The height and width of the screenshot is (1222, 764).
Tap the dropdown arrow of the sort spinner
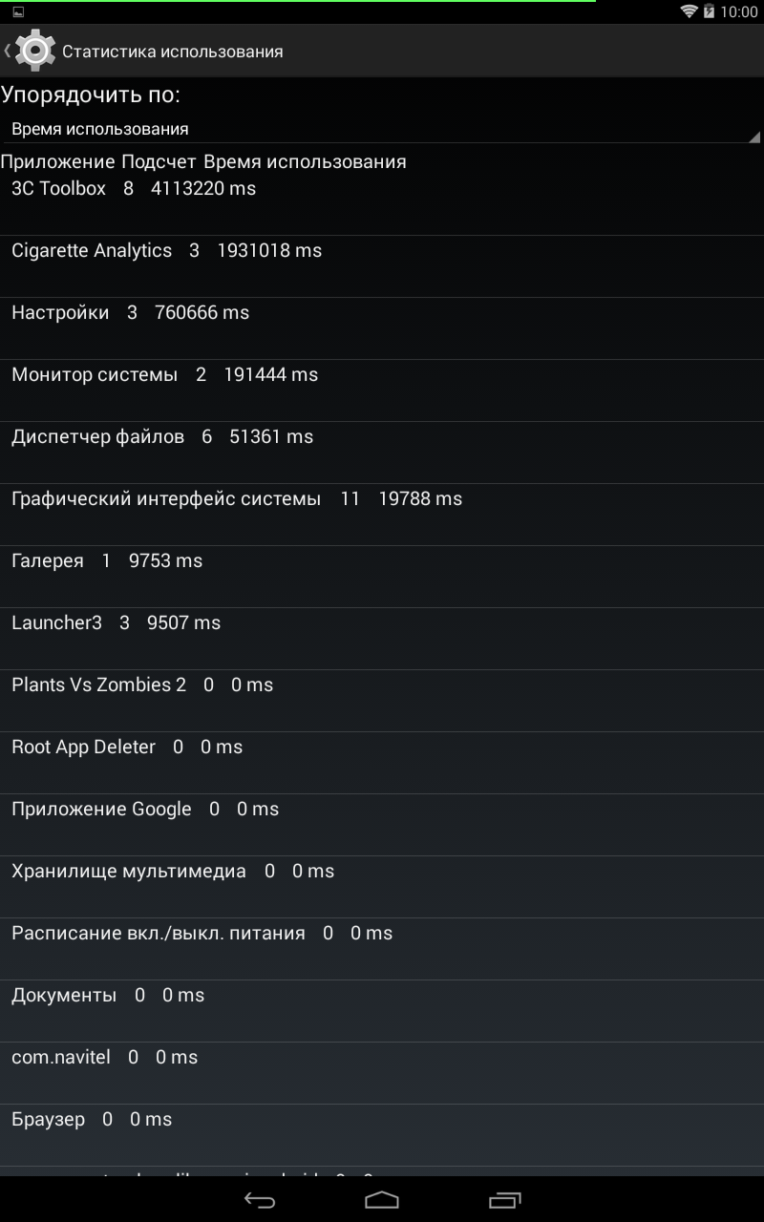click(x=753, y=137)
